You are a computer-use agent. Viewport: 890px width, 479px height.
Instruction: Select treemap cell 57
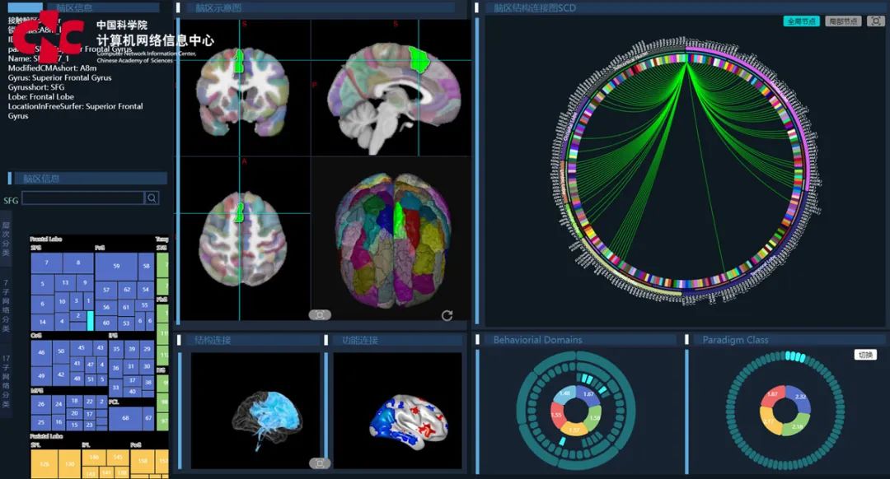[x=106, y=291]
